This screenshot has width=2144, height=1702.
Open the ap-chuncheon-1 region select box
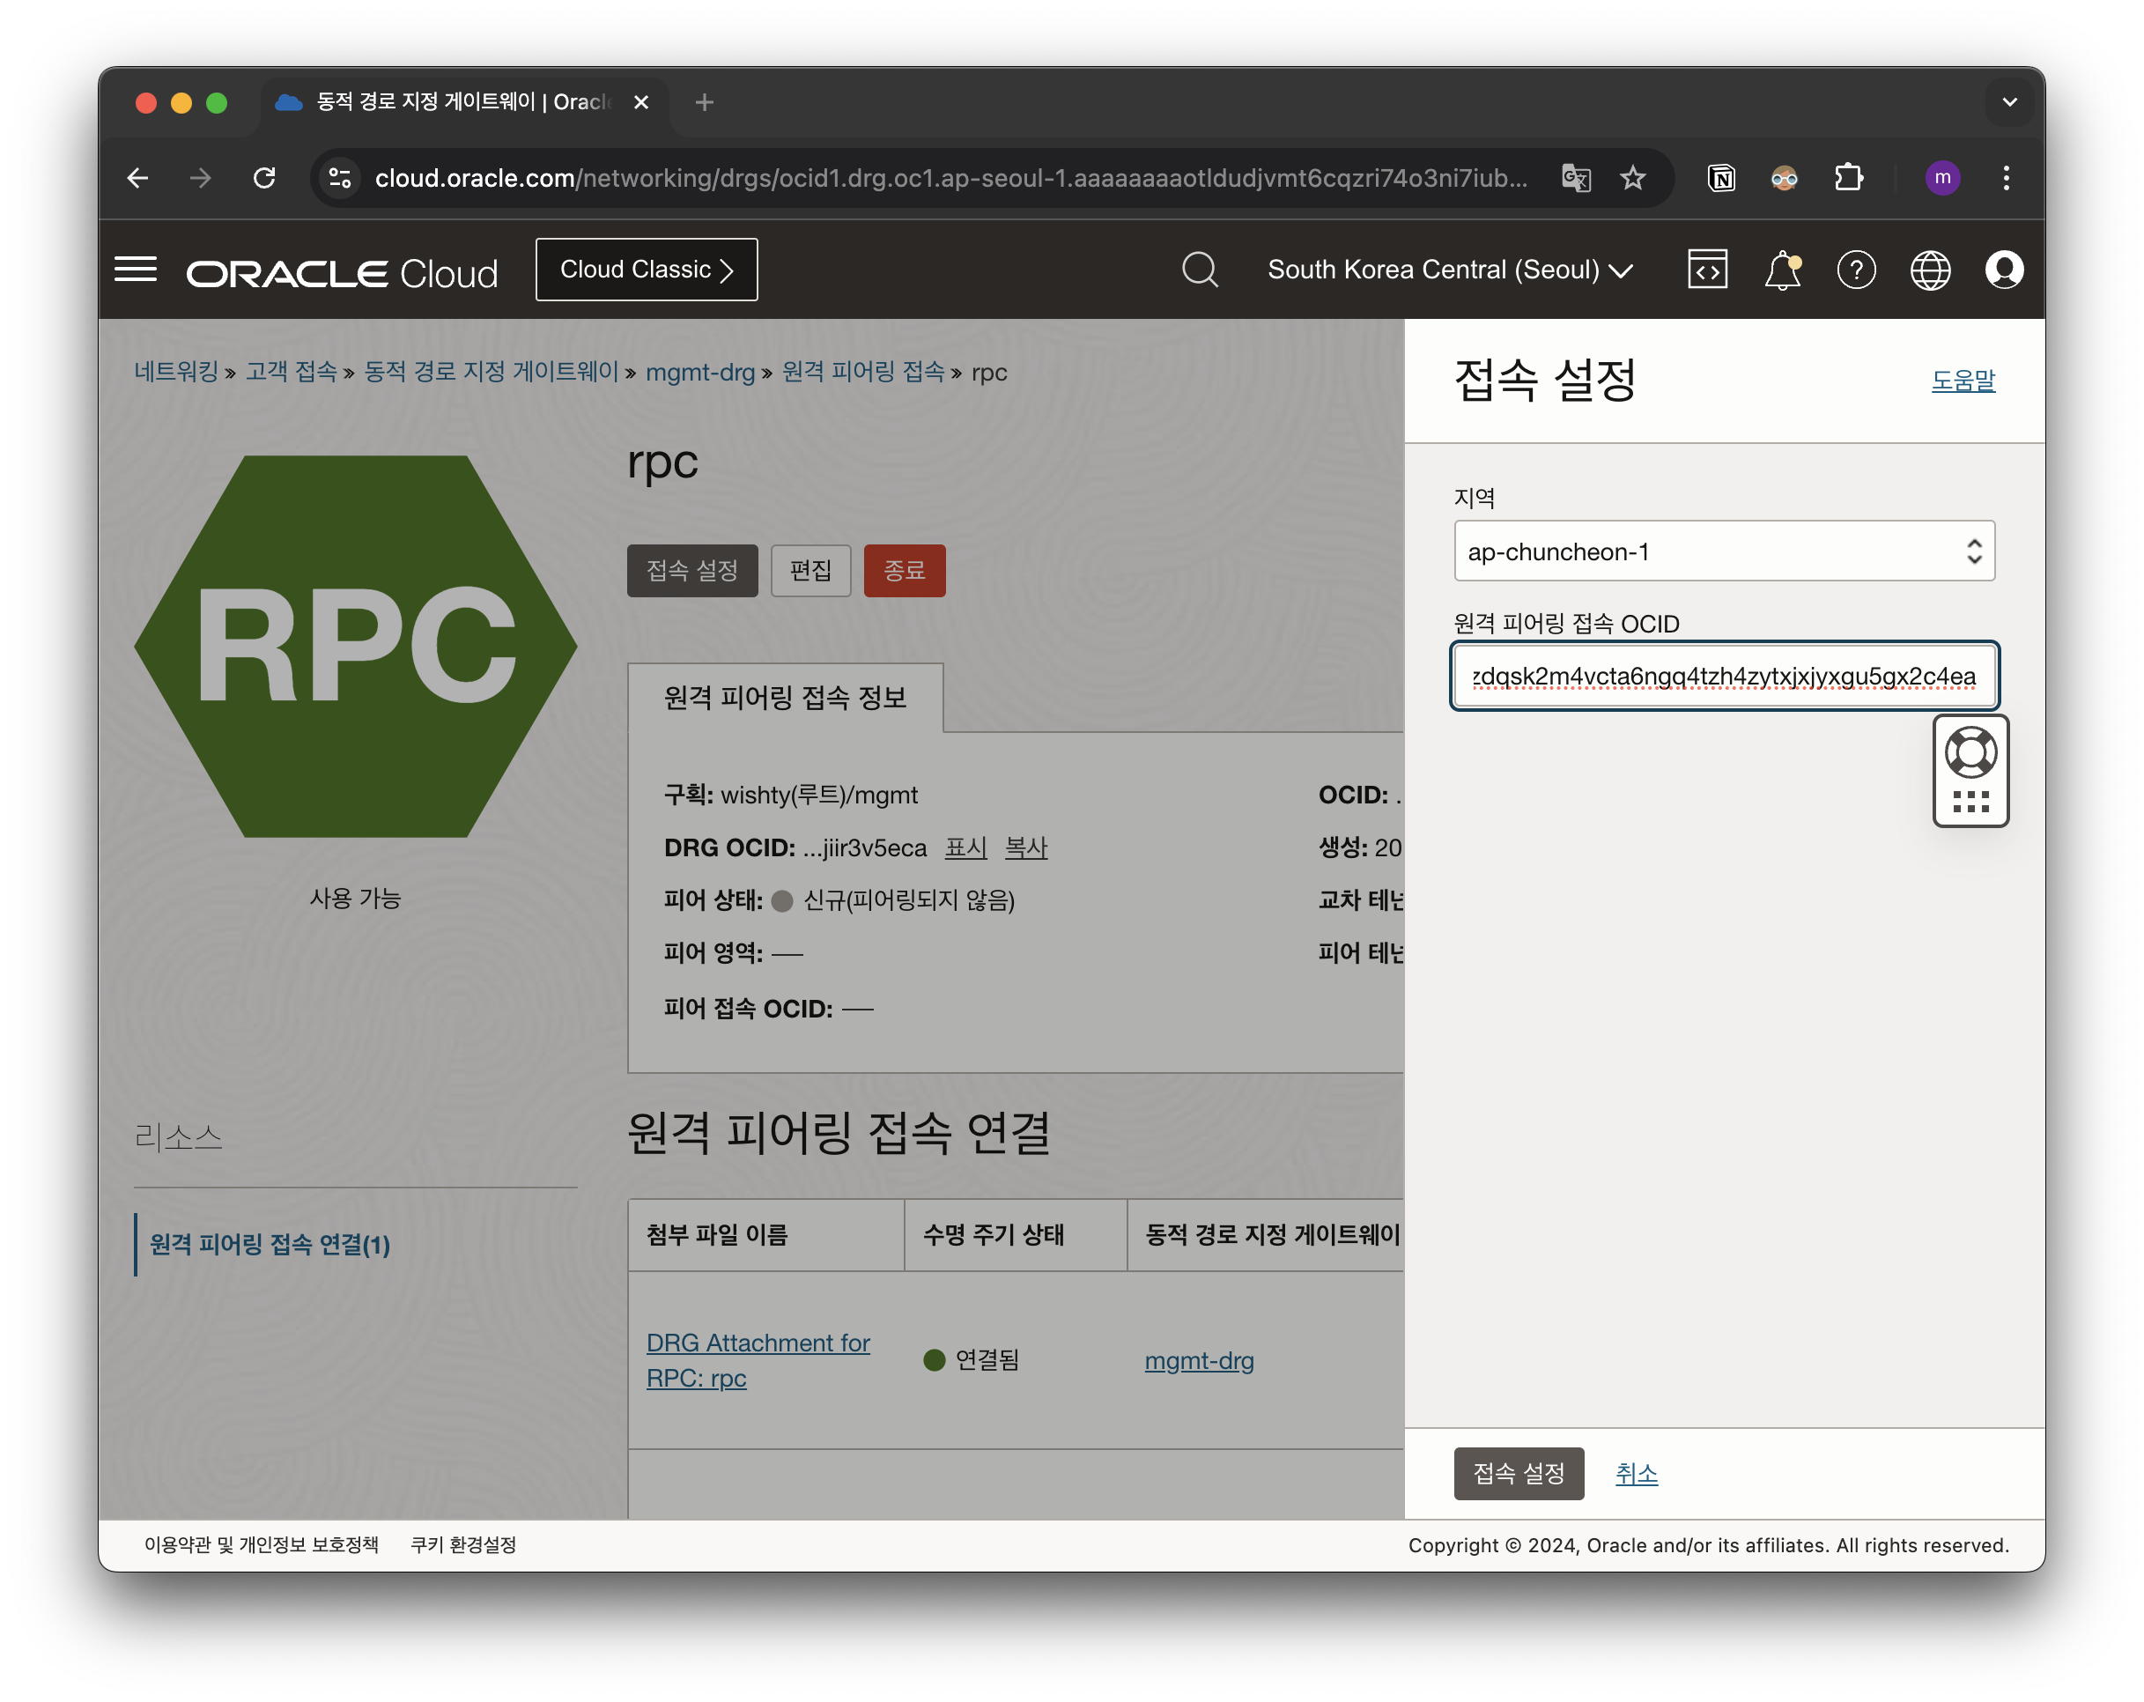1723,551
